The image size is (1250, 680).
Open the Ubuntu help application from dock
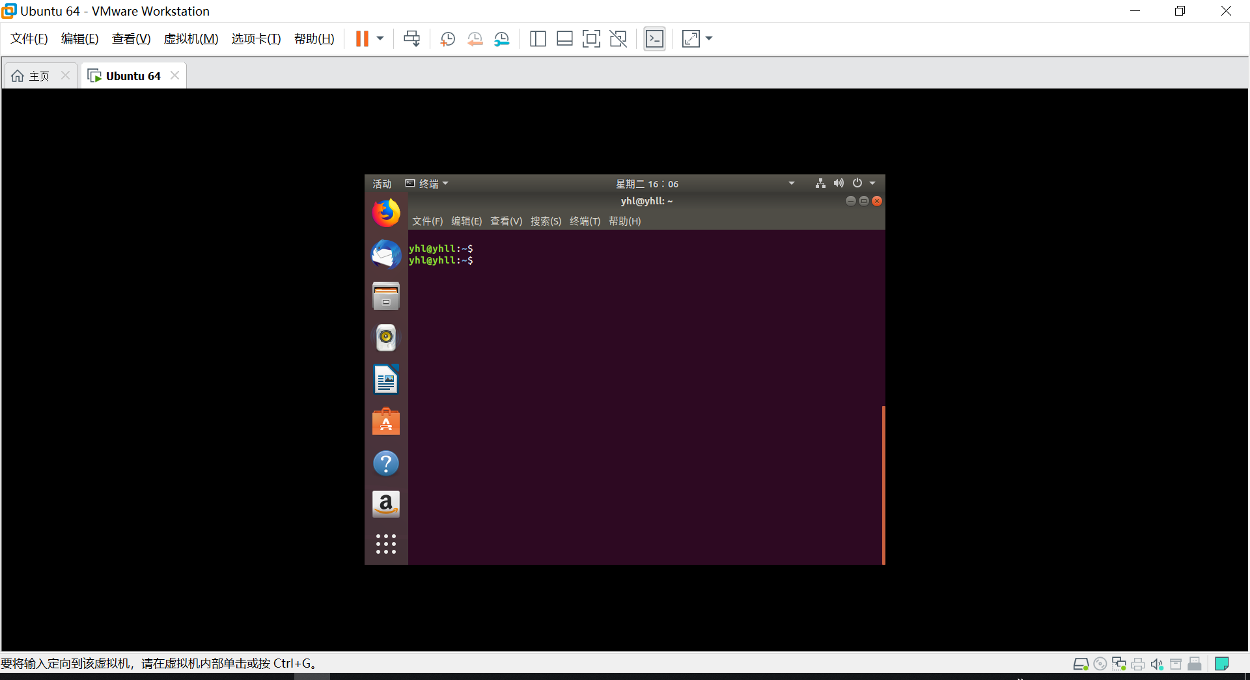pos(385,463)
